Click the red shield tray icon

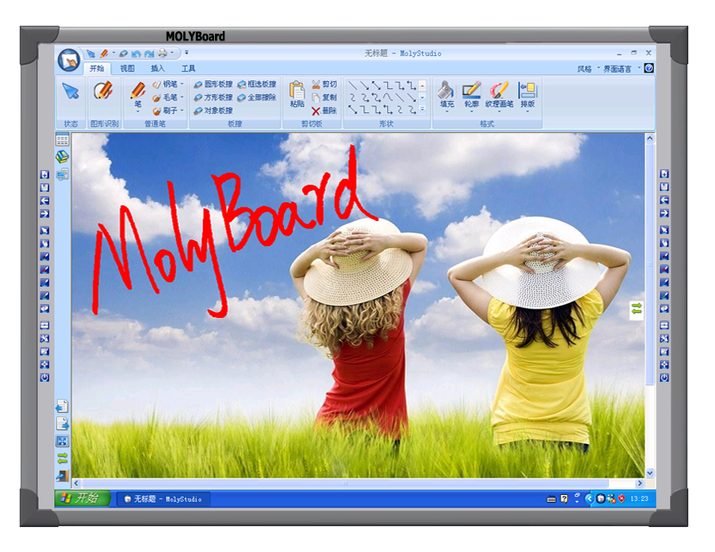tap(621, 498)
